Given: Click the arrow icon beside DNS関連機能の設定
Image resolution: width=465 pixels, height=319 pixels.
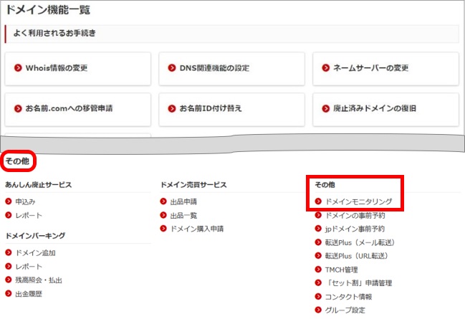Looking at the screenshot, I should pos(172,69).
